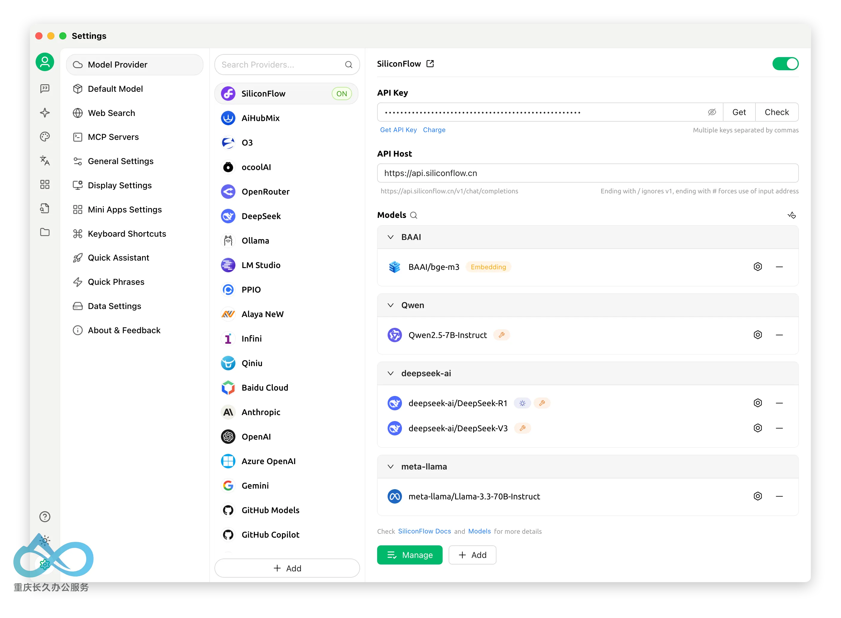Open the mini apps grid sidebar icon
Image resolution: width=841 pixels, height=618 pixels.
[x=45, y=184]
